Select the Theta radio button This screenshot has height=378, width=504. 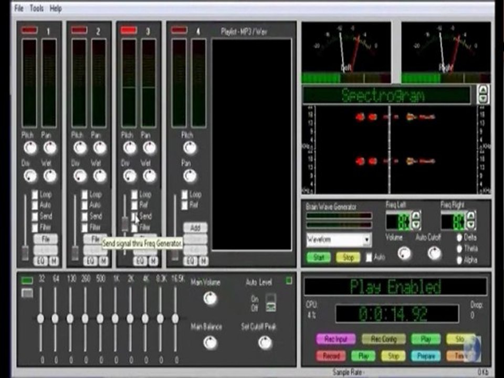pyautogui.click(x=459, y=249)
